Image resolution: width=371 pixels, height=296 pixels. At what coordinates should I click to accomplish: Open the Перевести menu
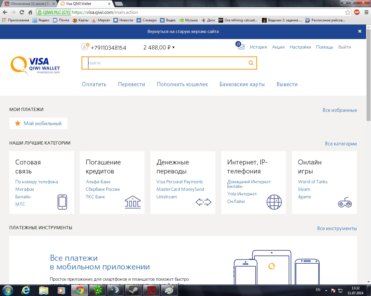132,84
